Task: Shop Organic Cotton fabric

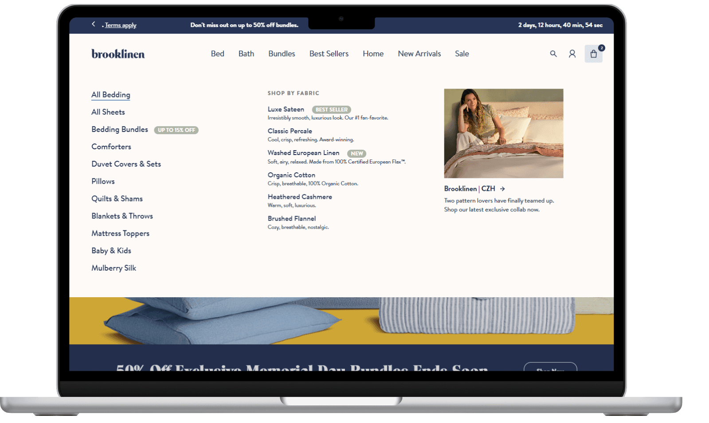Action: click(291, 175)
